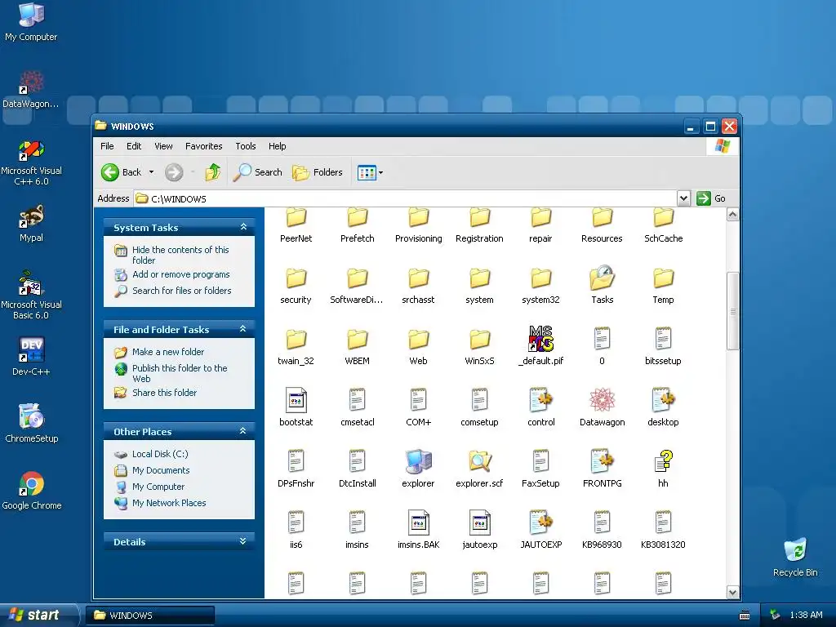Click Share this folder link
Viewport: 836px width, 627px height.
click(x=164, y=393)
